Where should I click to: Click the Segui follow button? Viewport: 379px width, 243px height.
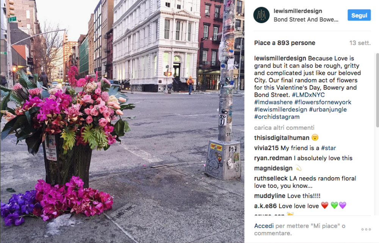[359, 15]
